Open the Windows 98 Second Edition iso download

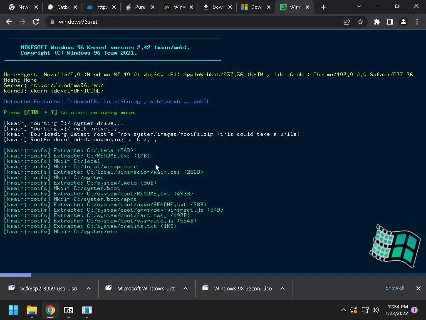[238, 288]
